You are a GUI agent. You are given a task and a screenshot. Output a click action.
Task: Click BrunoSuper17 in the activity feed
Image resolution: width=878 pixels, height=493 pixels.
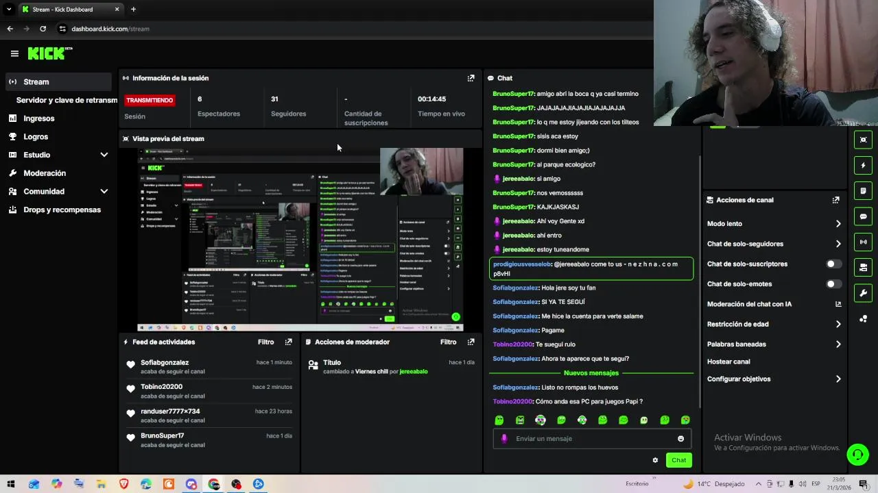[162, 435]
